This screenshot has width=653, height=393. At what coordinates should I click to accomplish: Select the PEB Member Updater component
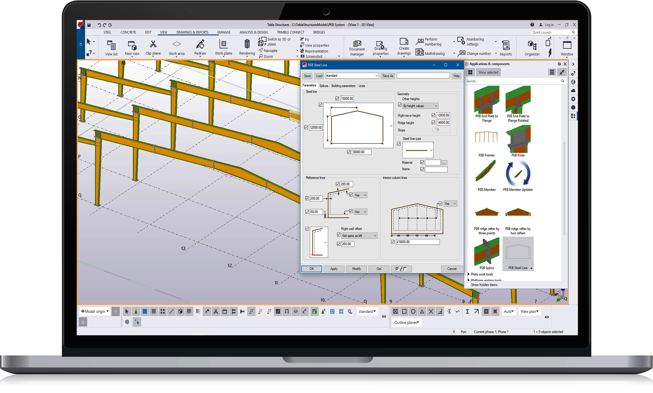click(x=518, y=176)
